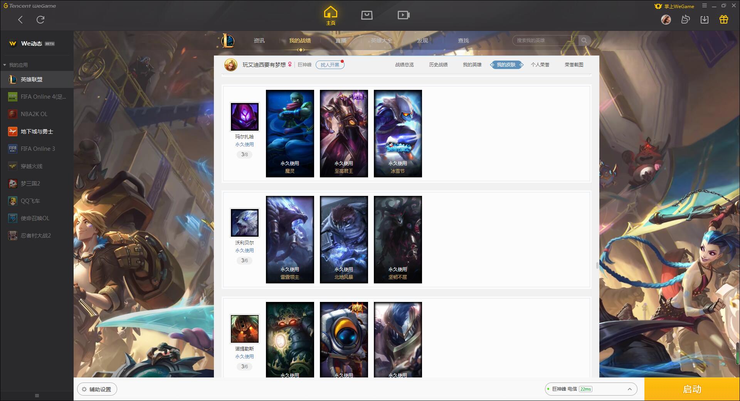Screen dimensions: 740x401
Task: Open the 魔灵 skin card
Action: (290, 133)
